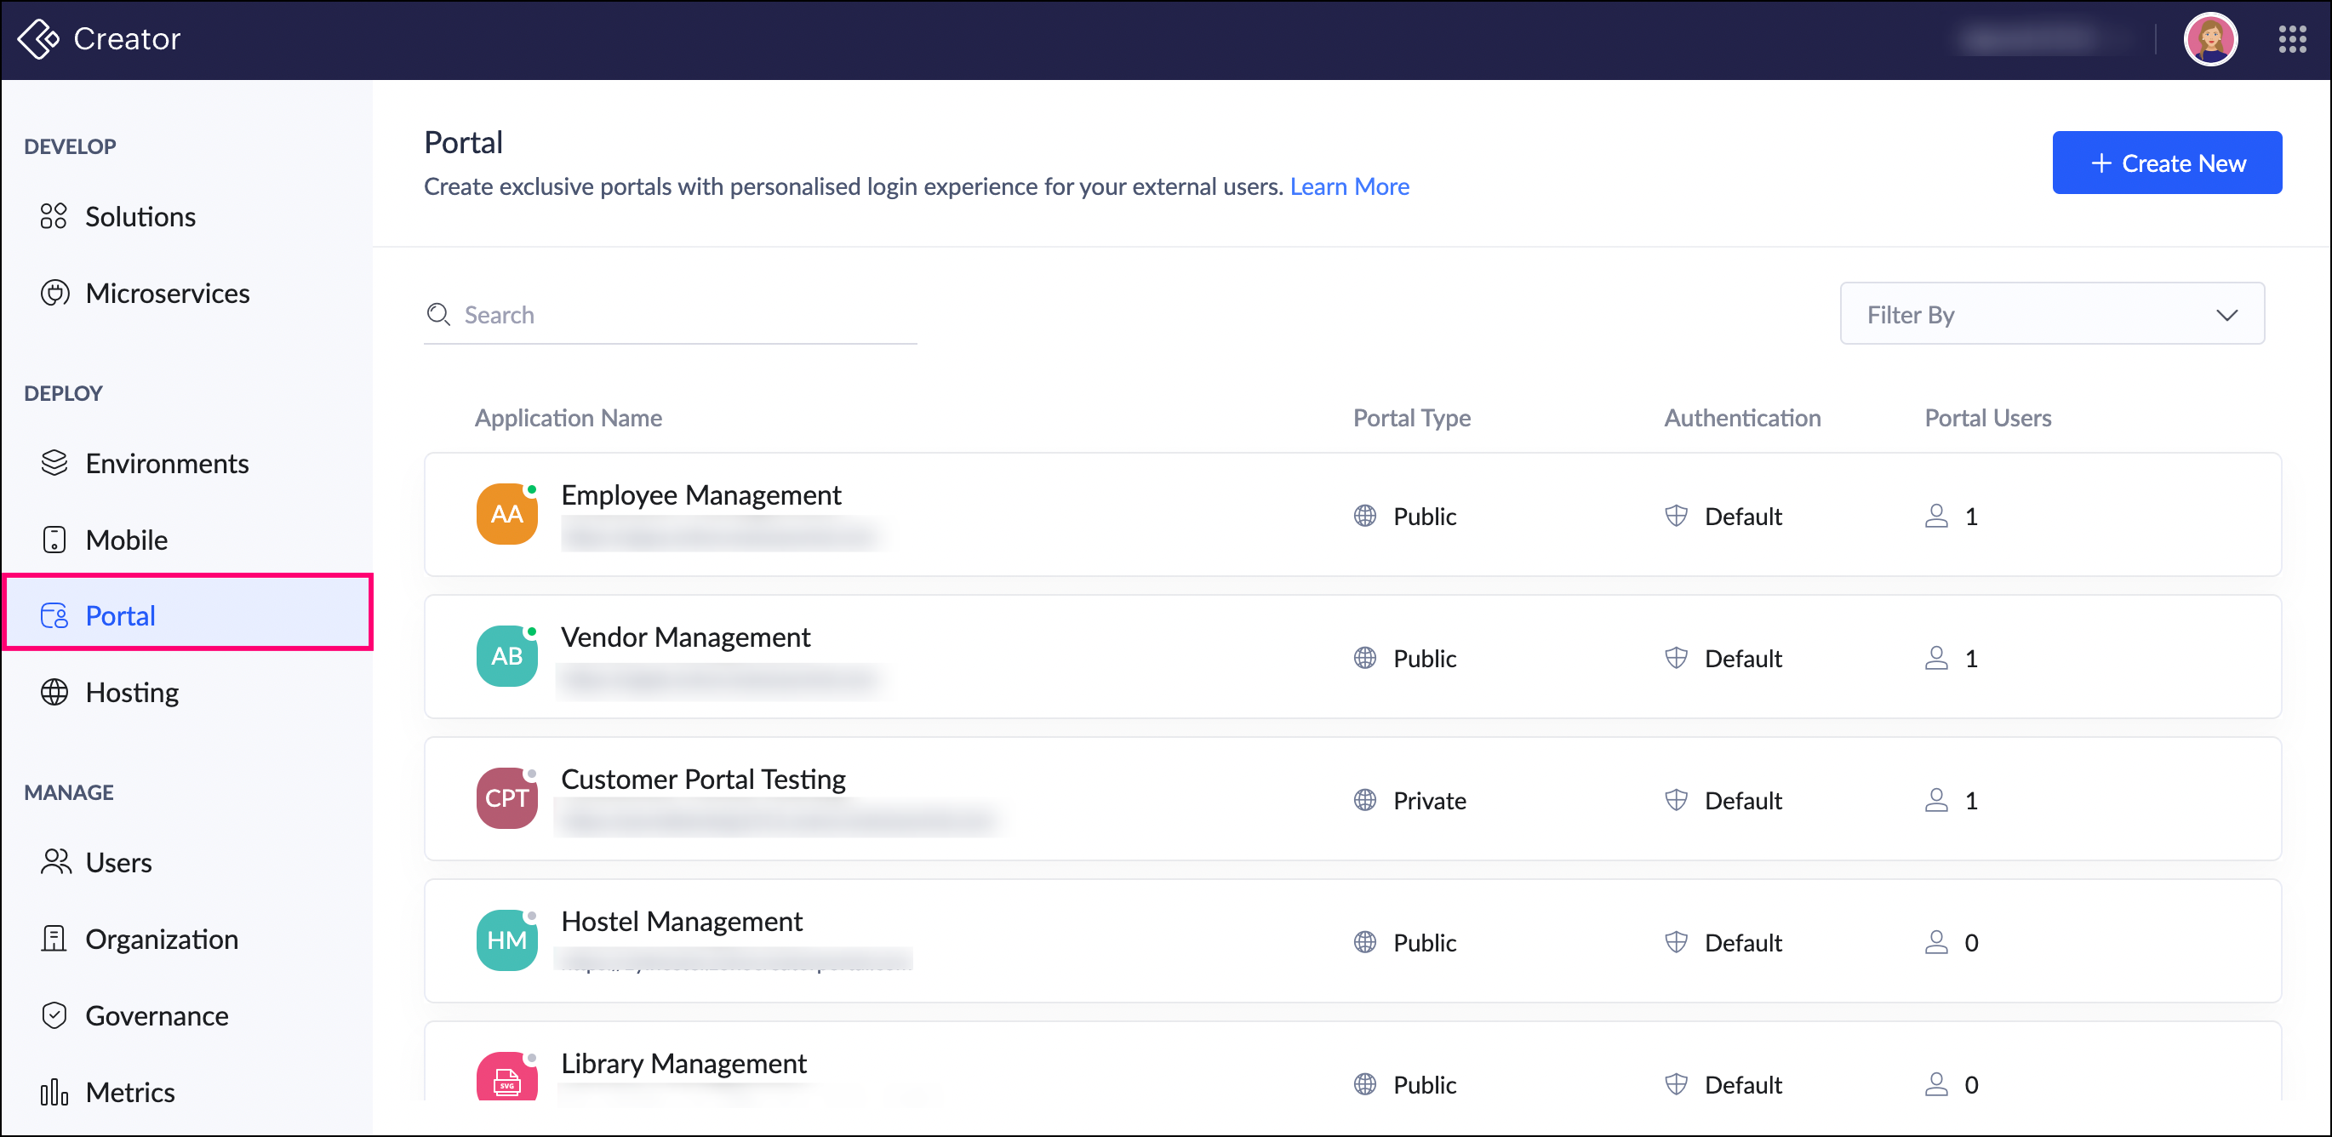This screenshot has width=2332, height=1137.
Task: Open the apps grid launcher icon
Action: click(x=2291, y=39)
